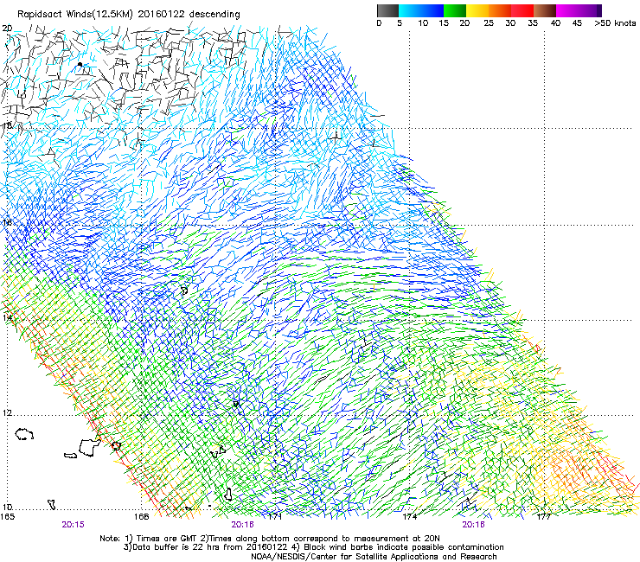Click the legend scale label '5'
Image resolution: width=640 pixels, height=562 pixels.
click(400, 23)
